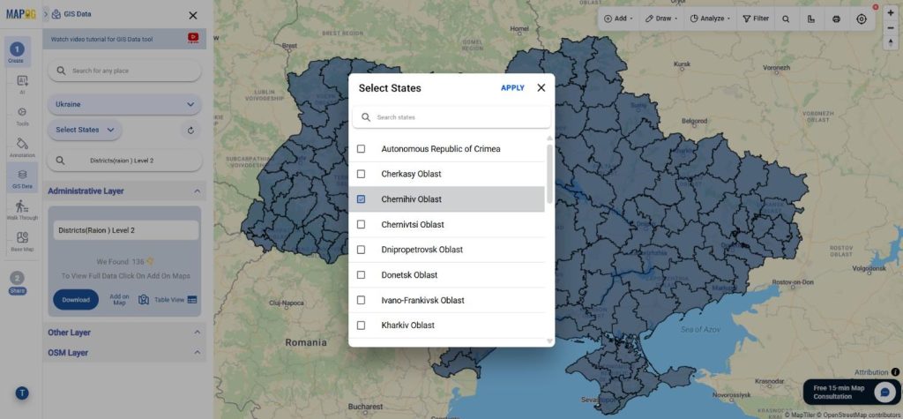
Task: Click the search icon beside Districts(raion) Level 2
Action: (61, 161)
